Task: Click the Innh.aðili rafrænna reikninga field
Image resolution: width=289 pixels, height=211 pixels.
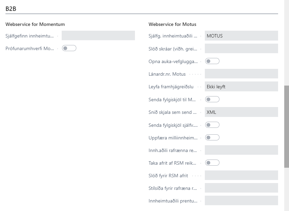Action: coord(241,150)
